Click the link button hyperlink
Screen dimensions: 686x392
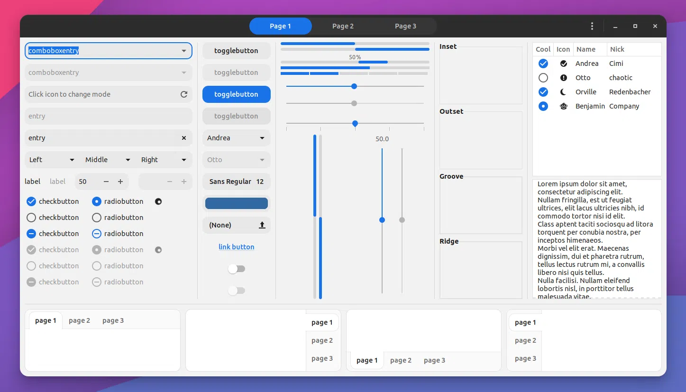(236, 246)
